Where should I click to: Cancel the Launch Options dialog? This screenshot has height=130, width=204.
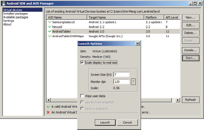tap(127, 123)
